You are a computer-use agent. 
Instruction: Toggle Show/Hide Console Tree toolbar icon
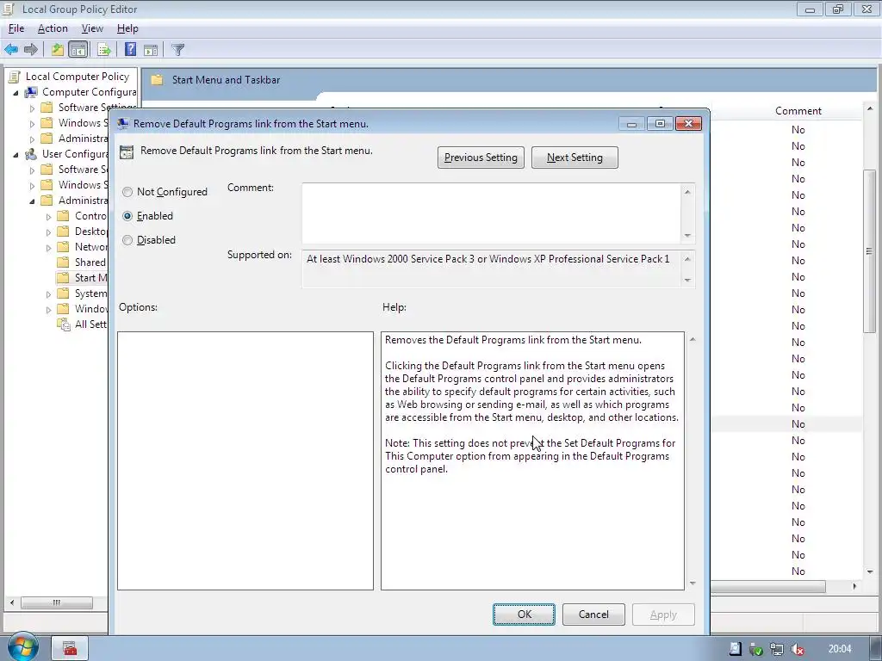pos(78,49)
